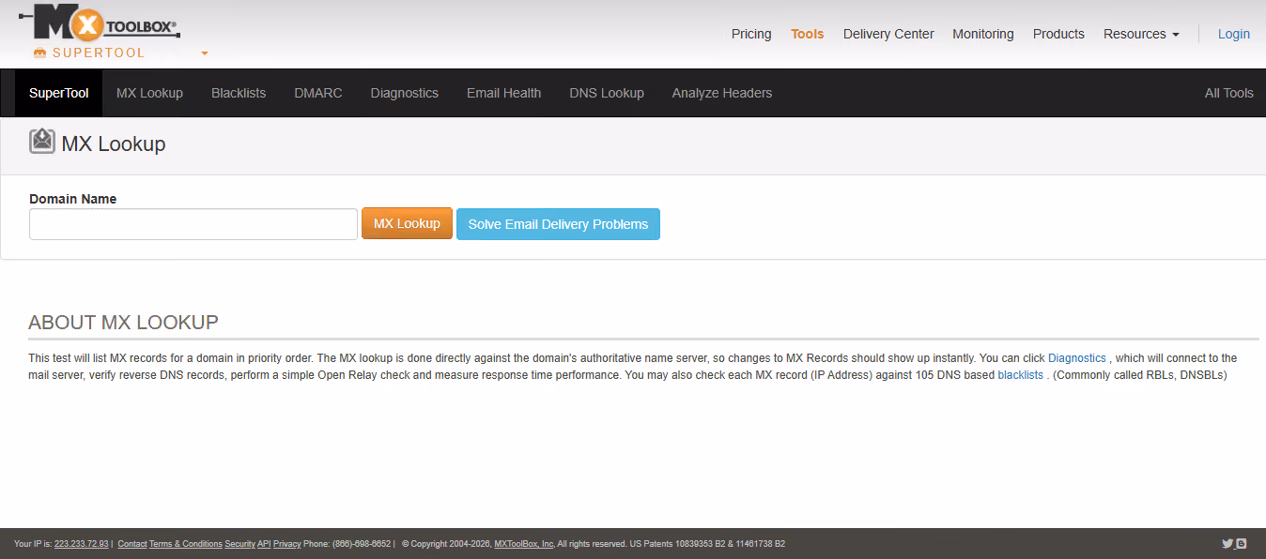Open the blog icon in footer
The image size is (1266, 559).
(1242, 543)
